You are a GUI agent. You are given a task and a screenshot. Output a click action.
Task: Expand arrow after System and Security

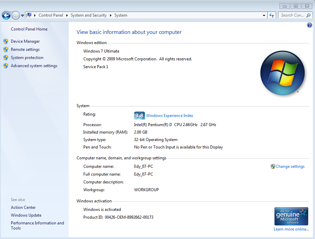point(110,15)
